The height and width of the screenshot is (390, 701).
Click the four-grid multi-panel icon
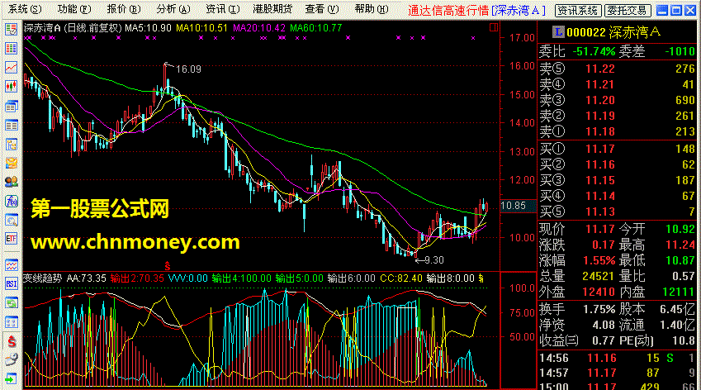[x=12, y=322]
